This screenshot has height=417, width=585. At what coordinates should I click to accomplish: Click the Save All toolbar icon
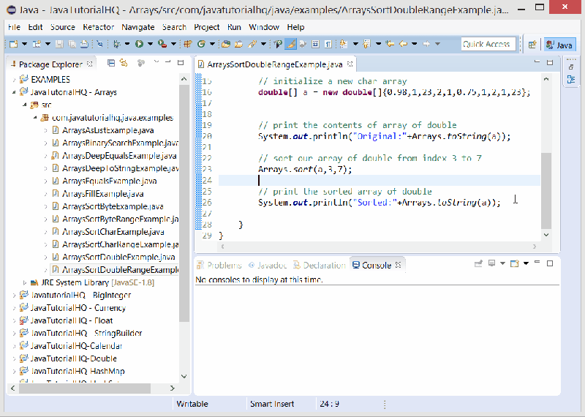(72, 44)
